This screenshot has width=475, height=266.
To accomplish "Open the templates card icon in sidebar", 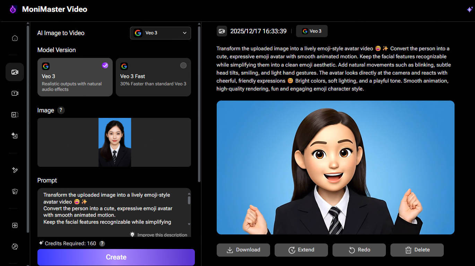I will click(x=15, y=191).
